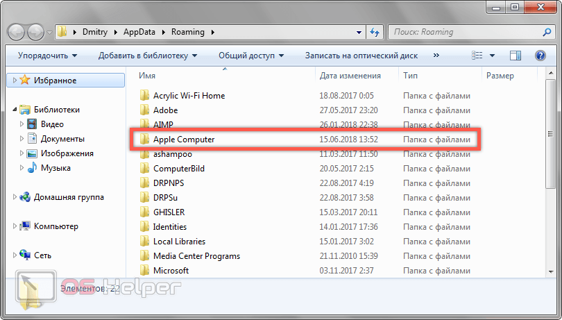Collapse the Библиотеки tree node
The width and height of the screenshot is (562, 320).
15,110
